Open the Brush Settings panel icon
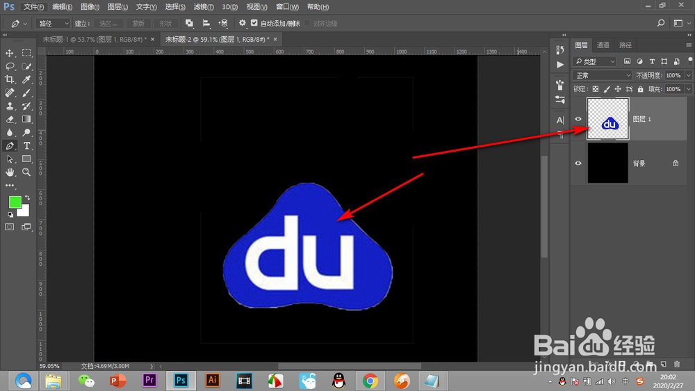 tap(560, 84)
